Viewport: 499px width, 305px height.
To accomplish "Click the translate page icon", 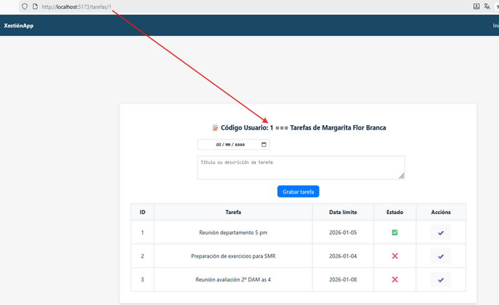I will coord(487,6).
